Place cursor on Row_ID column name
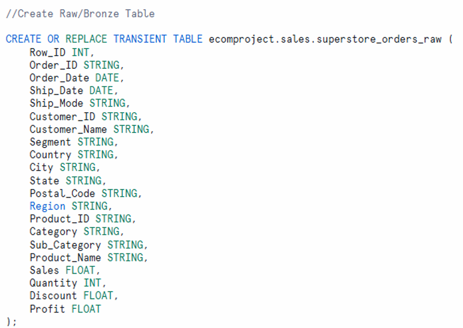This screenshot has height=328, width=463. pos(47,52)
